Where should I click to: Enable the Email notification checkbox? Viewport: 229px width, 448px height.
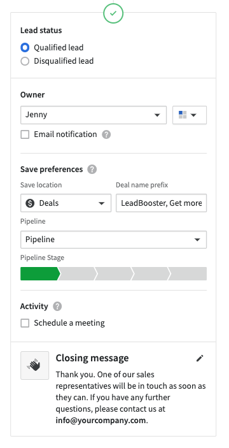[25, 134]
